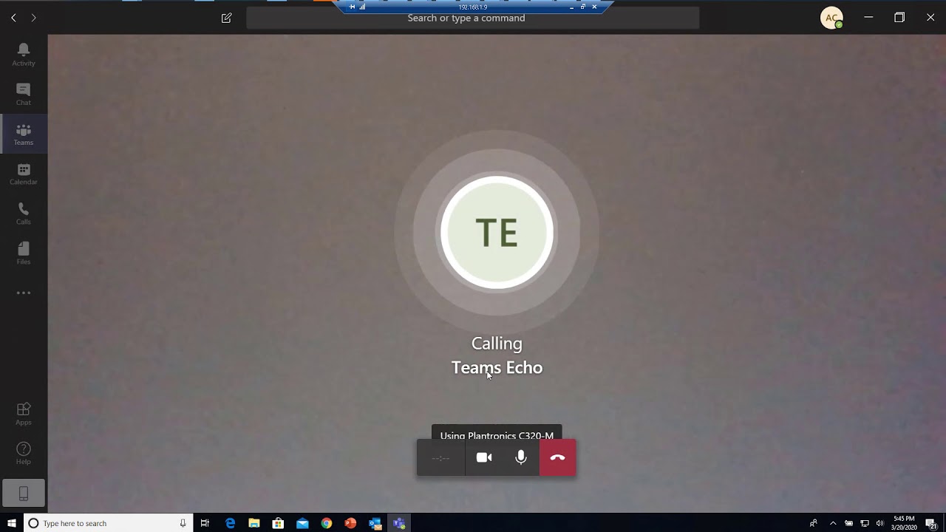Open Task View on the taskbar

pos(205,523)
